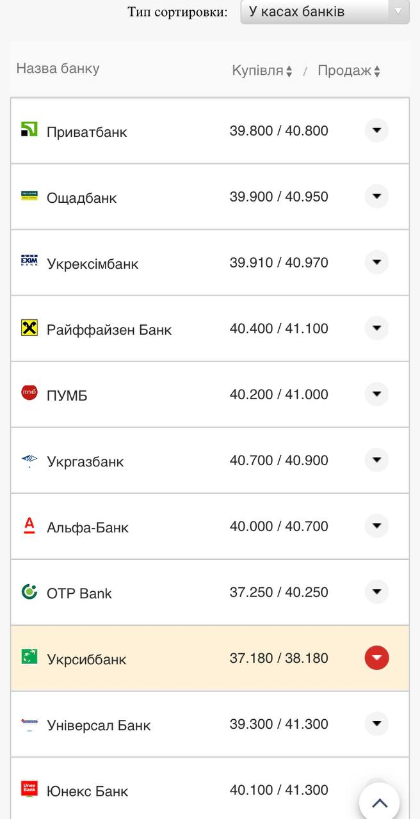Viewport: 420px width, 819px height.
Task: Click the red Альфа-Банк logo
Action: point(29,525)
